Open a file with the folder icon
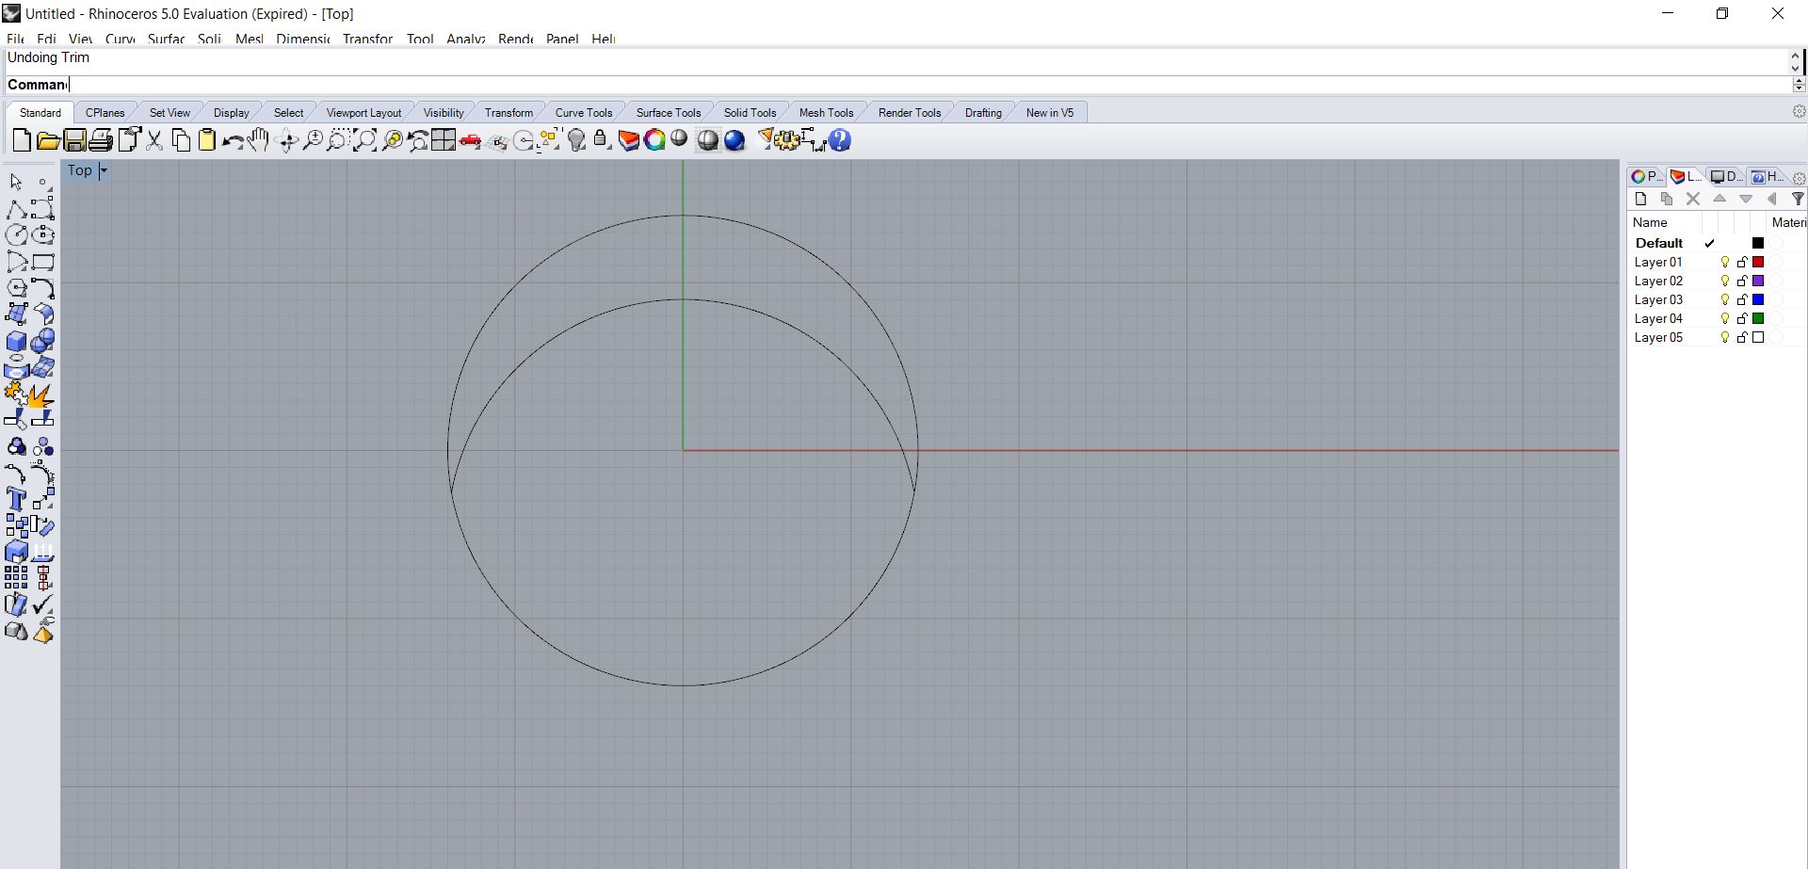Screen dimensions: 1808x869 click(48, 140)
